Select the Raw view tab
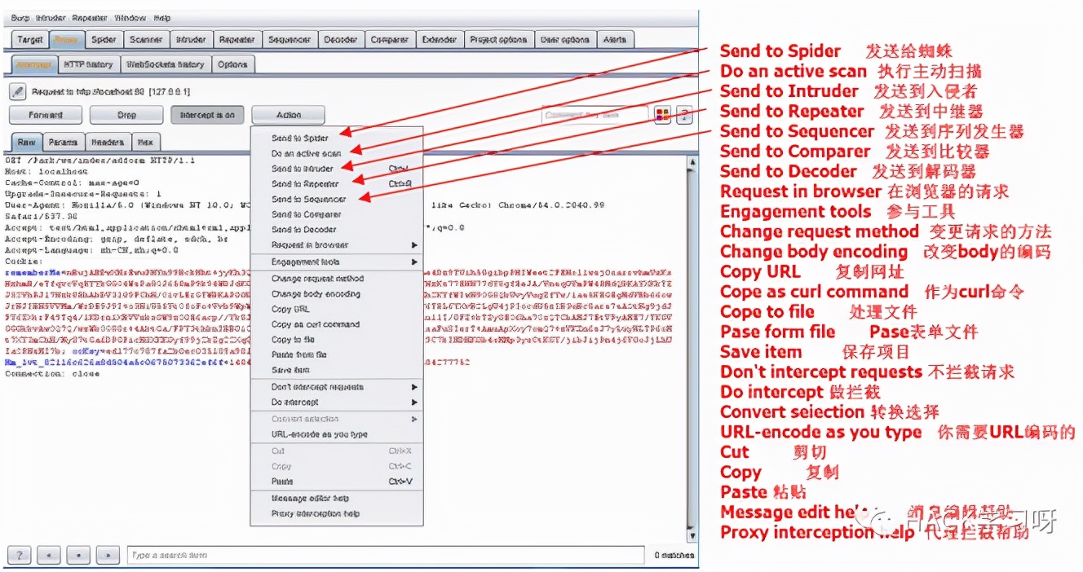The height and width of the screenshot is (572, 1083). [26, 142]
